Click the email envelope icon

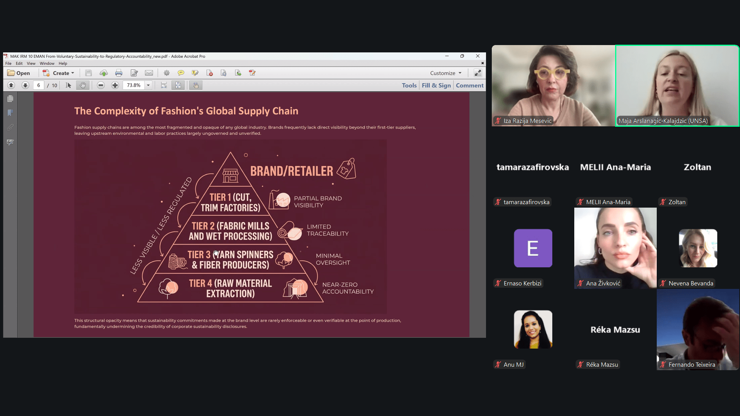(149, 73)
